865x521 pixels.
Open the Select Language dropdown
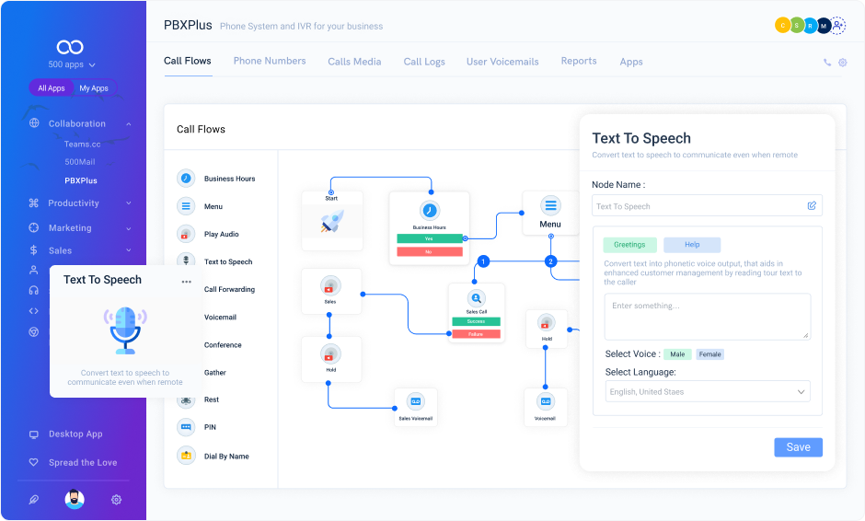(x=707, y=392)
